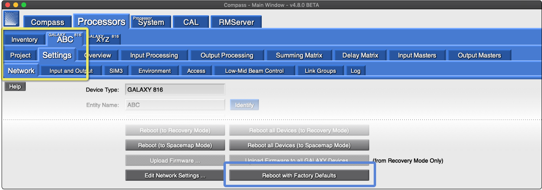
Task: Open the Processor System tab
Action: [151, 22]
